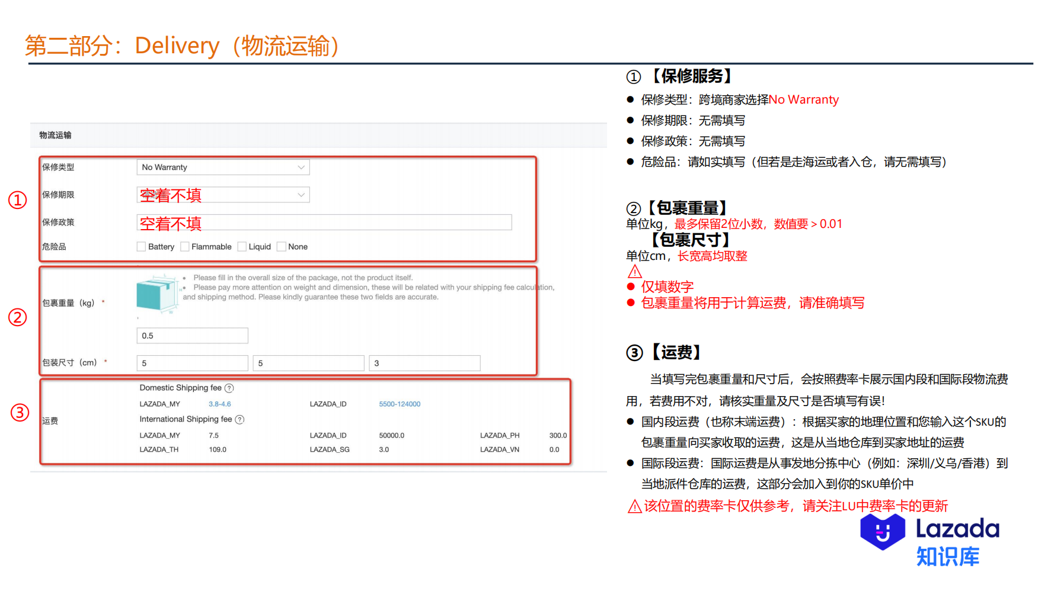1054x592 pixels.
Task: Click the 50000.0 international fee value
Action: 392,436
